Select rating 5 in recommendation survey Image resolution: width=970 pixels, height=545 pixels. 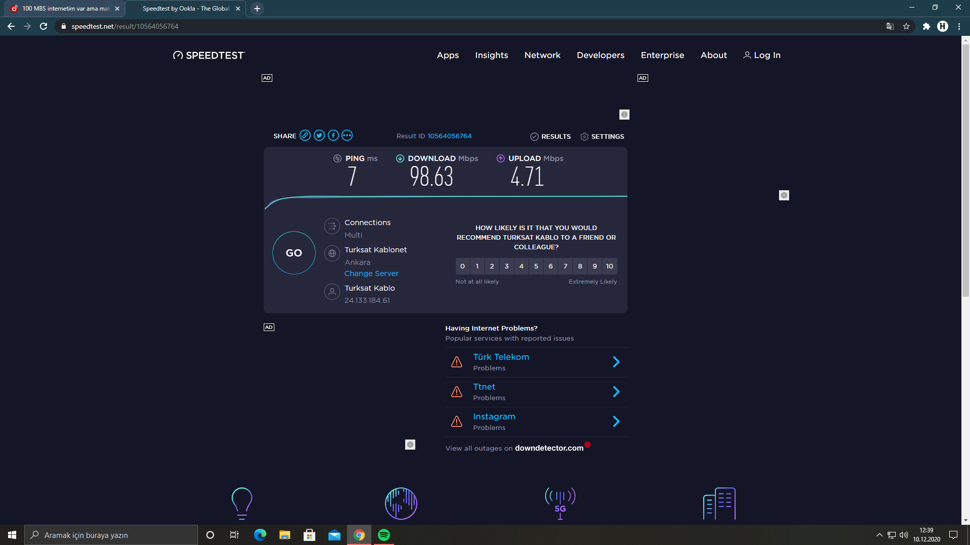(536, 266)
